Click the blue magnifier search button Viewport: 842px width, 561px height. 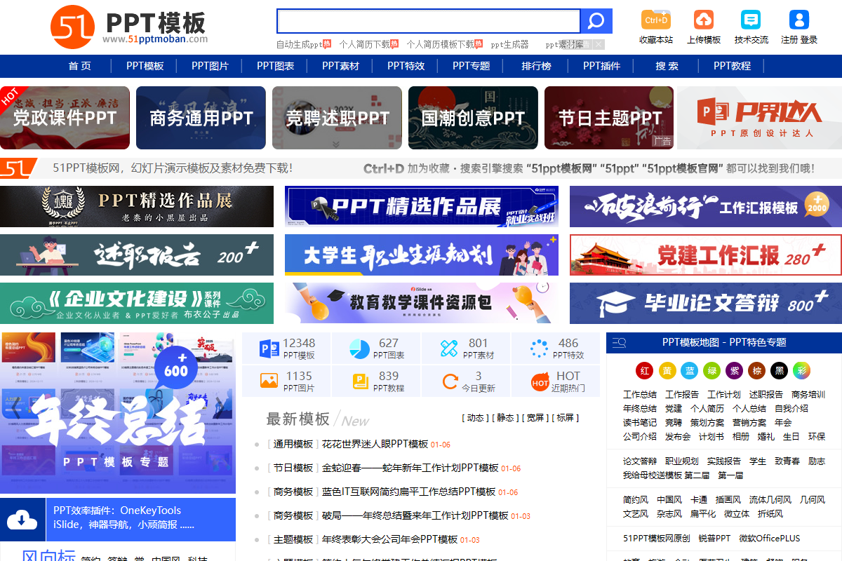coord(596,21)
